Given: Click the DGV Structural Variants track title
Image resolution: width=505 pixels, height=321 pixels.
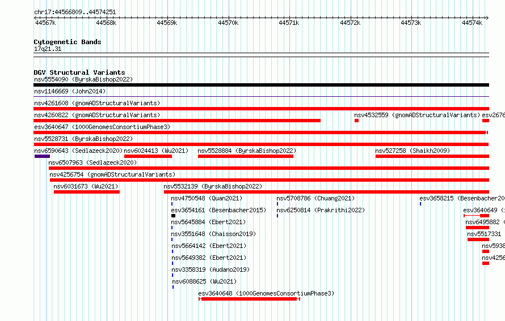Looking at the screenshot, I should coord(79,72).
